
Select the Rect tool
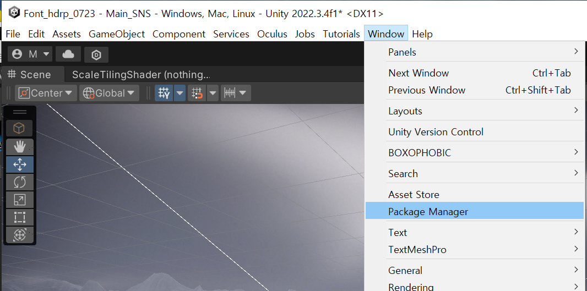pyautogui.click(x=19, y=217)
